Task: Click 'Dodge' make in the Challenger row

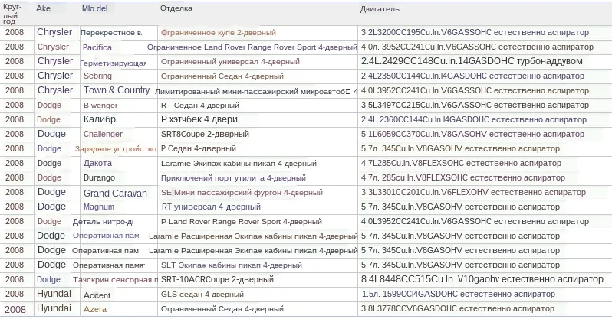Action: [51, 134]
